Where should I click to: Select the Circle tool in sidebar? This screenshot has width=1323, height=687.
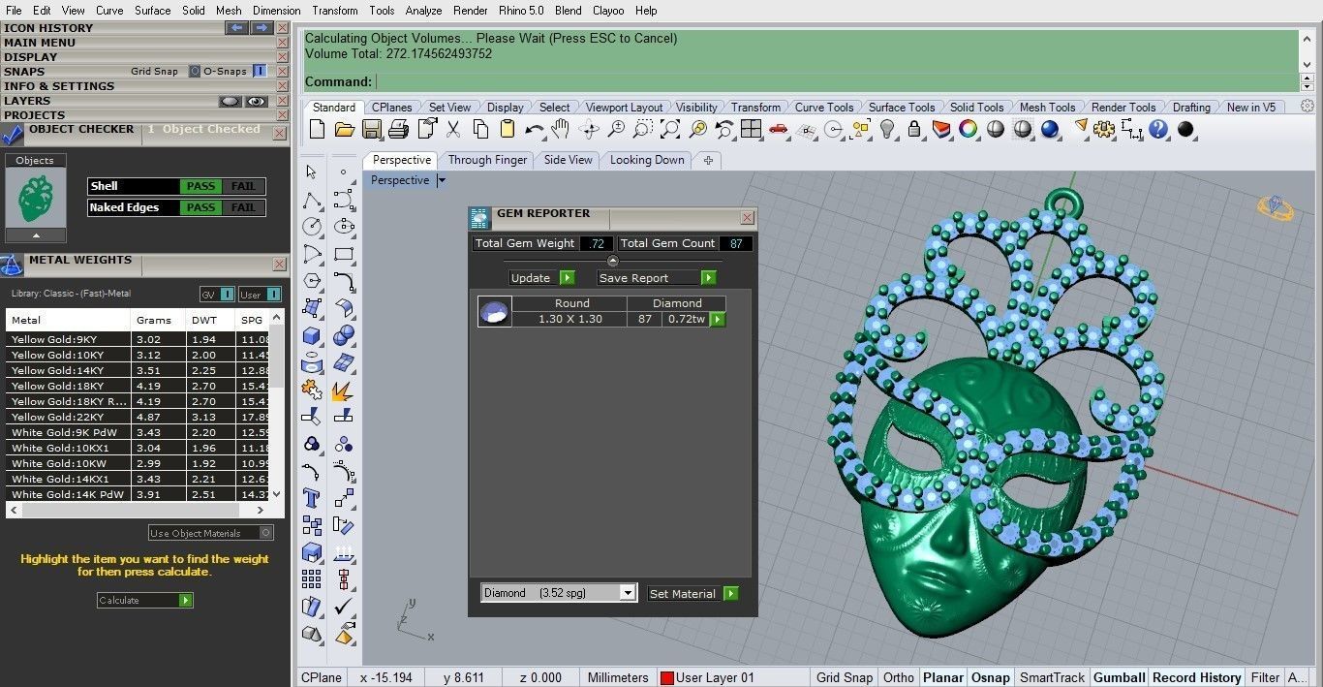click(x=312, y=227)
